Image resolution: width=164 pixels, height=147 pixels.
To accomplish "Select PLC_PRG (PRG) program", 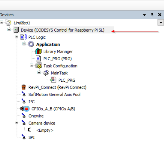I will tap(58, 59).
